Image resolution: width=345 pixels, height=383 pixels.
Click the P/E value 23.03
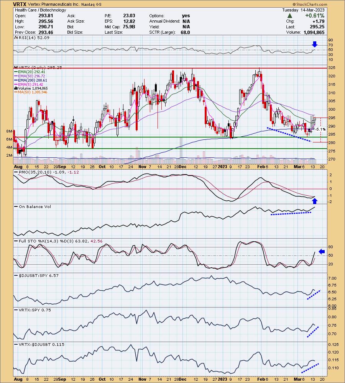129,16
